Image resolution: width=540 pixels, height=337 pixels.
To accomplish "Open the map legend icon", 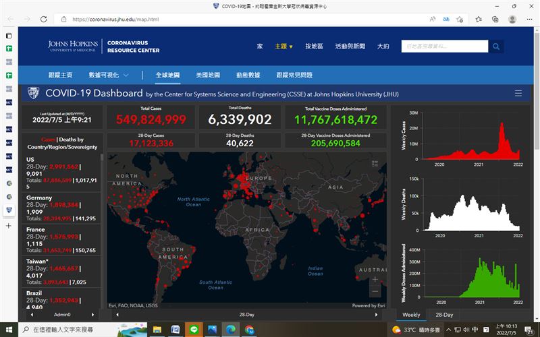I will pos(375,163).
